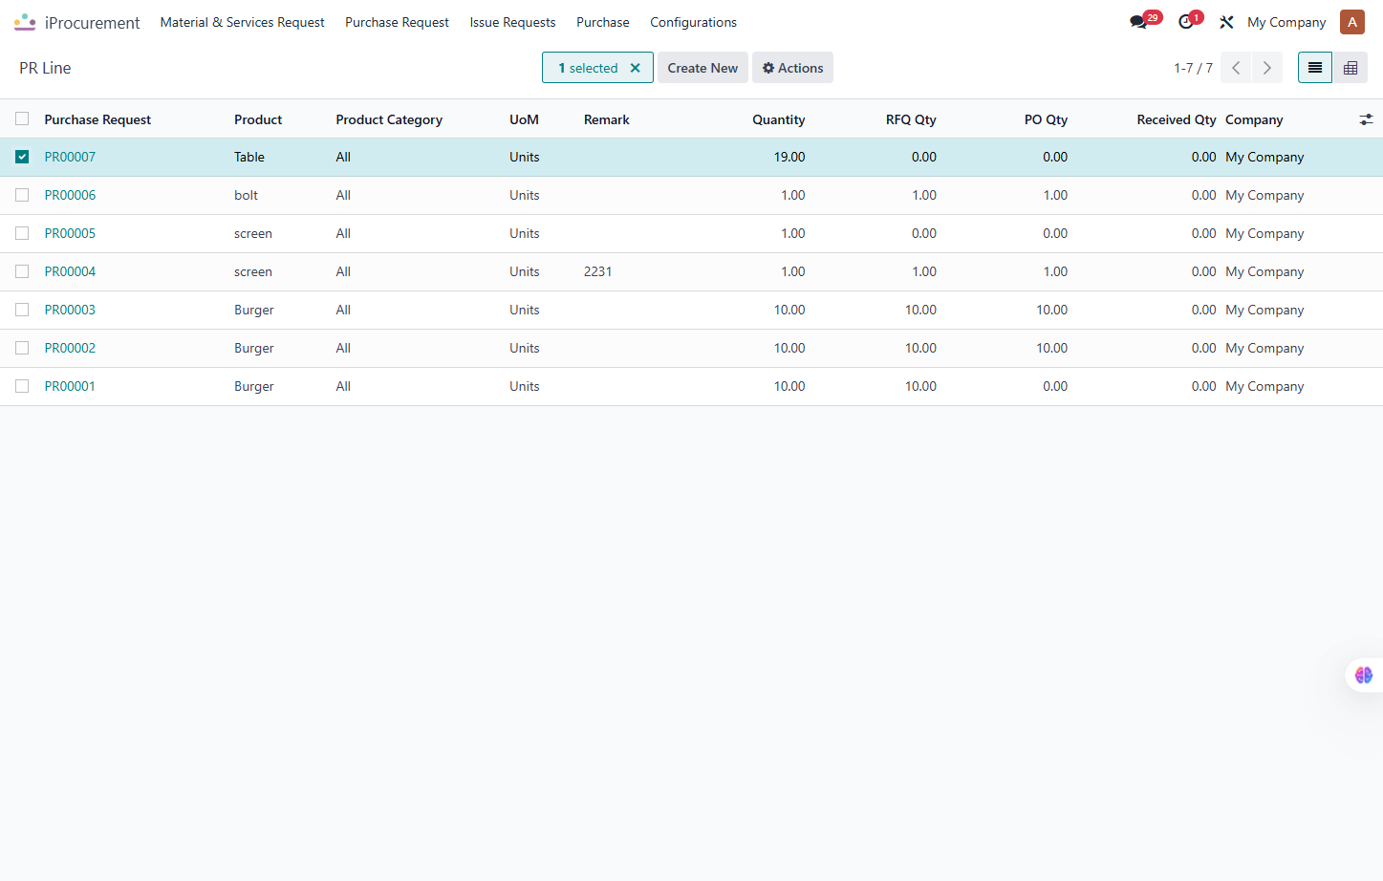This screenshot has width=1383, height=881.
Task: Open PR00007 purchase request link
Action: 70,157
